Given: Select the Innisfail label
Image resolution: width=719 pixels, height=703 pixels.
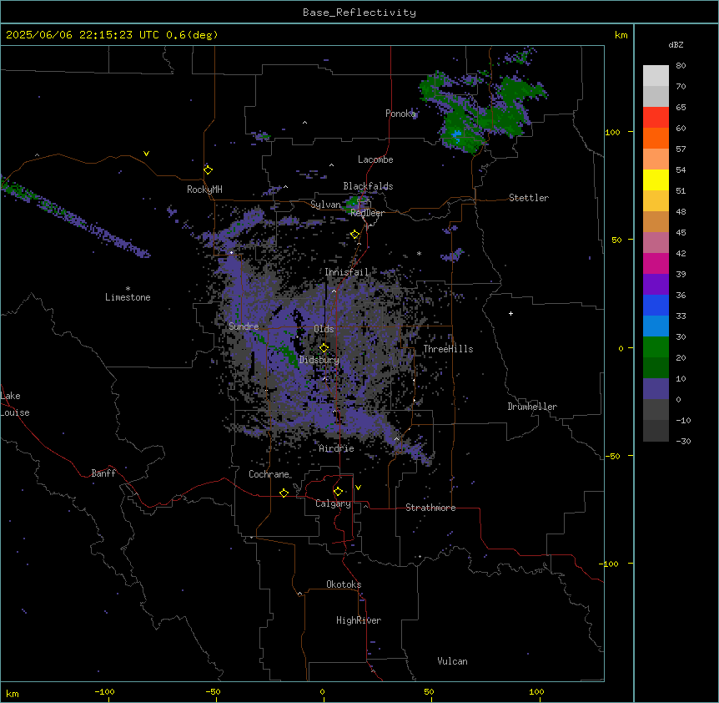Looking at the screenshot, I should click(347, 272).
